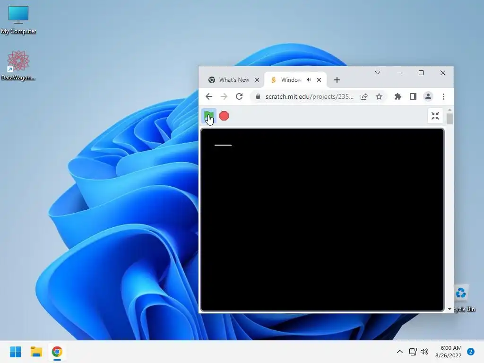Click the scratch.mit.edu address bar
Screen dimensions: 484x363
pyautogui.click(x=309, y=96)
